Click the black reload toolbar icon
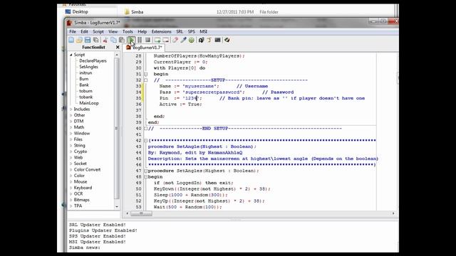 point(201,40)
